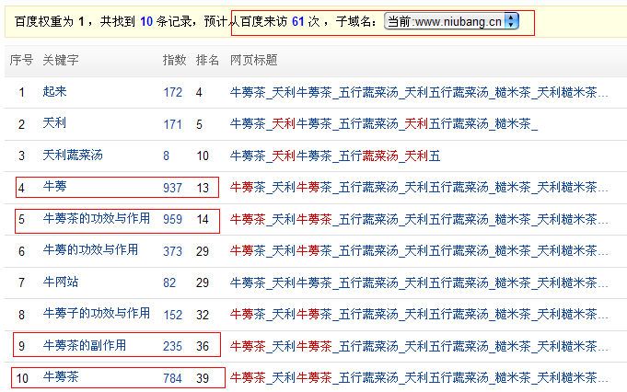Image resolution: width=627 pixels, height=392 pixels.
Task: Open keyword 牛蒡茶的功效与作用 in row 5
Action: coord(96,219)
